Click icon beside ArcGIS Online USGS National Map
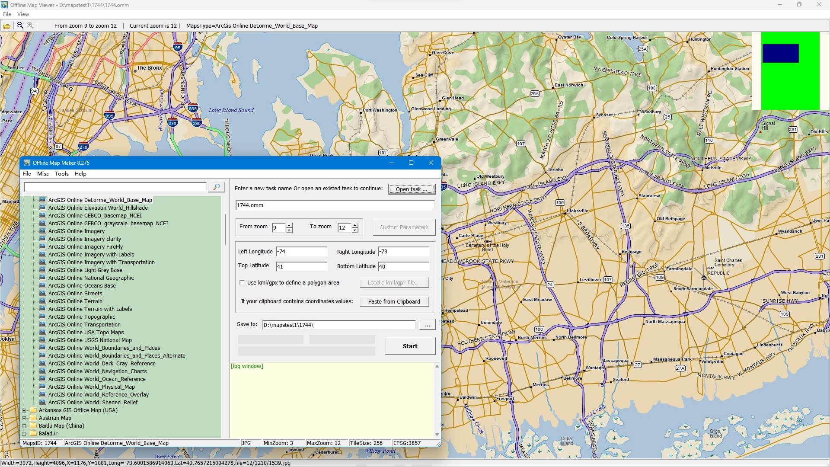 click(x=43, y=340)
